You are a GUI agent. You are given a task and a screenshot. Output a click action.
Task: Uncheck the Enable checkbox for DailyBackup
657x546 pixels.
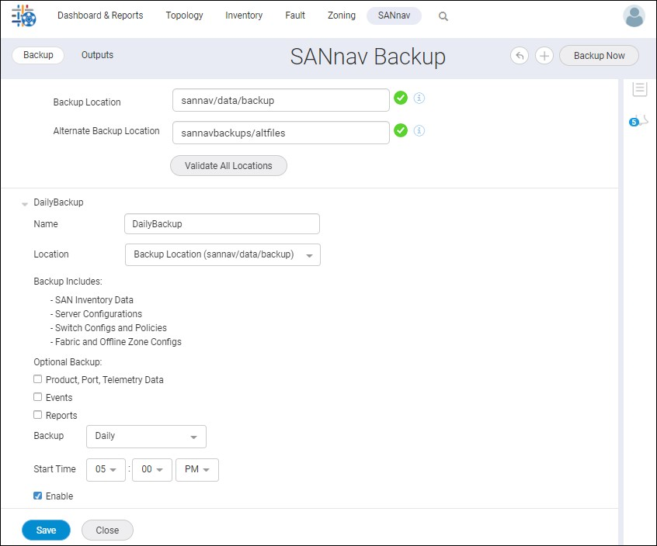pyautogui.click(x=37, y=496)
